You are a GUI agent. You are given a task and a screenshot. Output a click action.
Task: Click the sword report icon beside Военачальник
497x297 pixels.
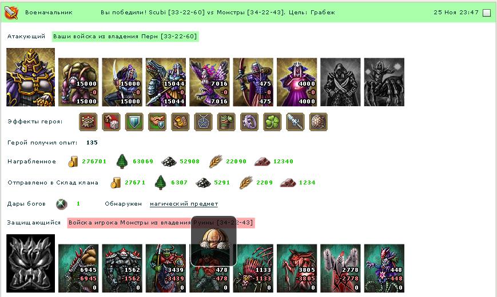tap(11, 13)
